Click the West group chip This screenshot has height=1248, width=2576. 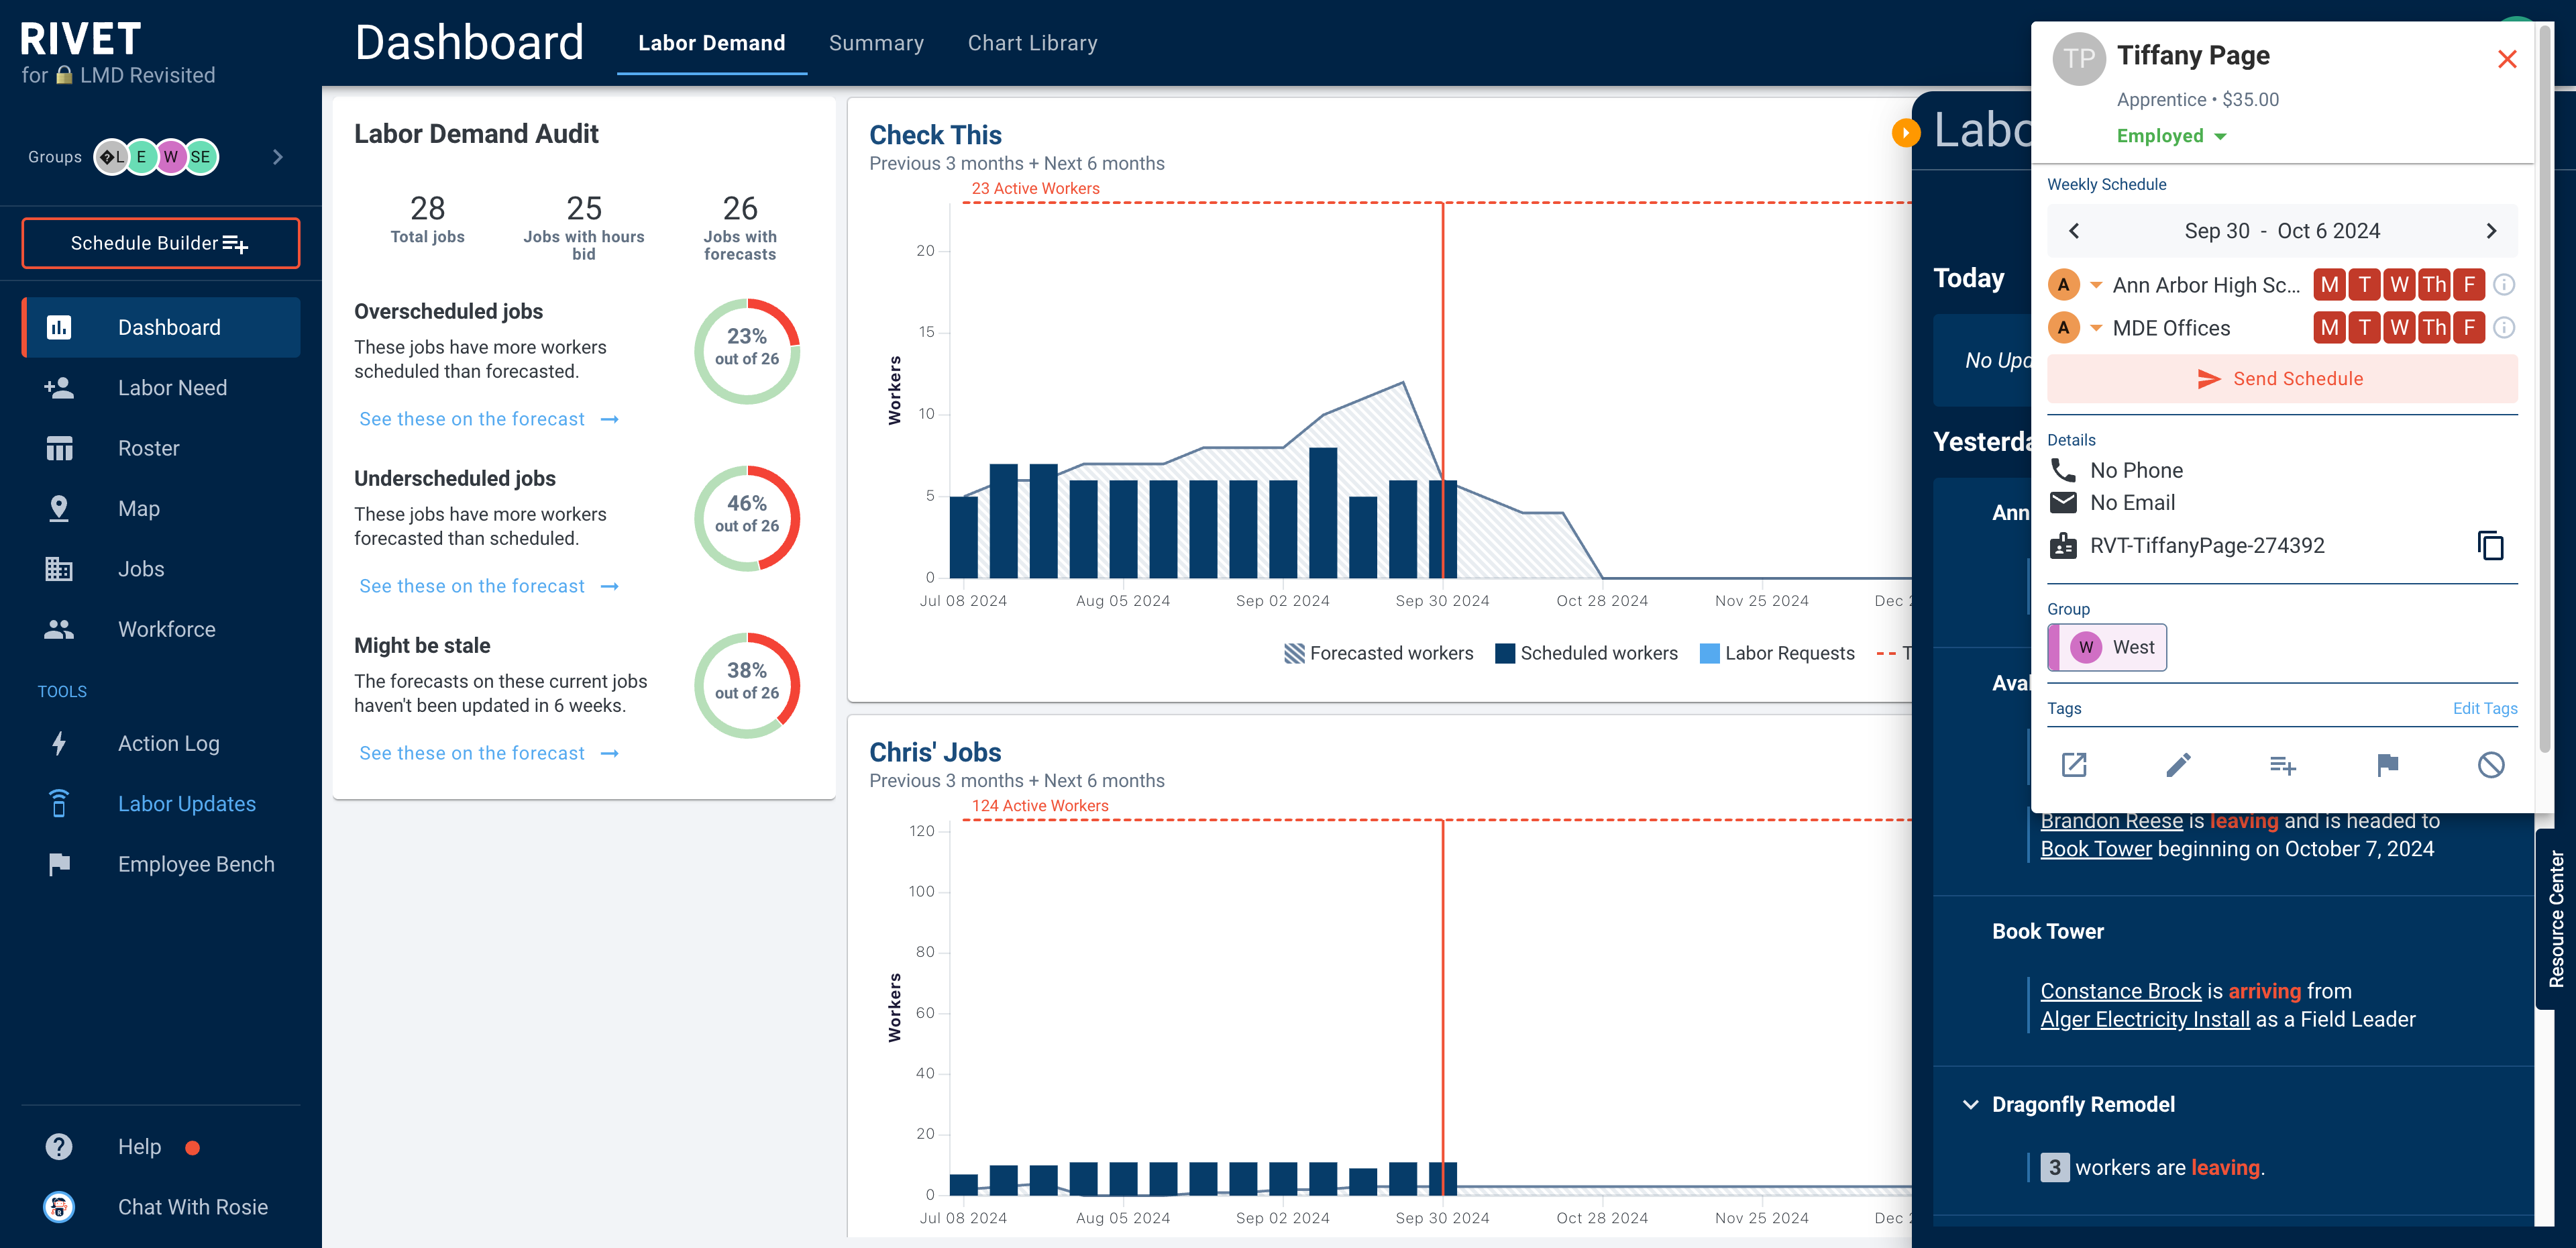point(2107,647)
